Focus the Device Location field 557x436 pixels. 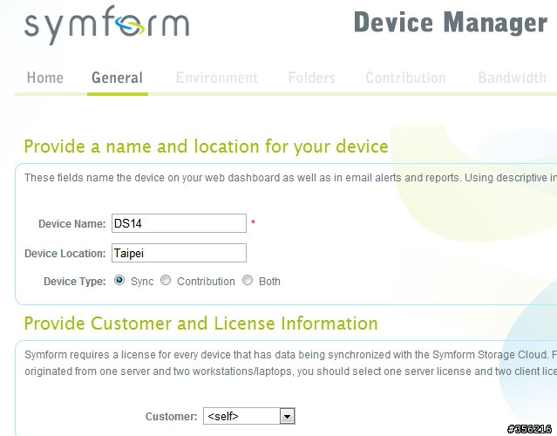(179, 253)
